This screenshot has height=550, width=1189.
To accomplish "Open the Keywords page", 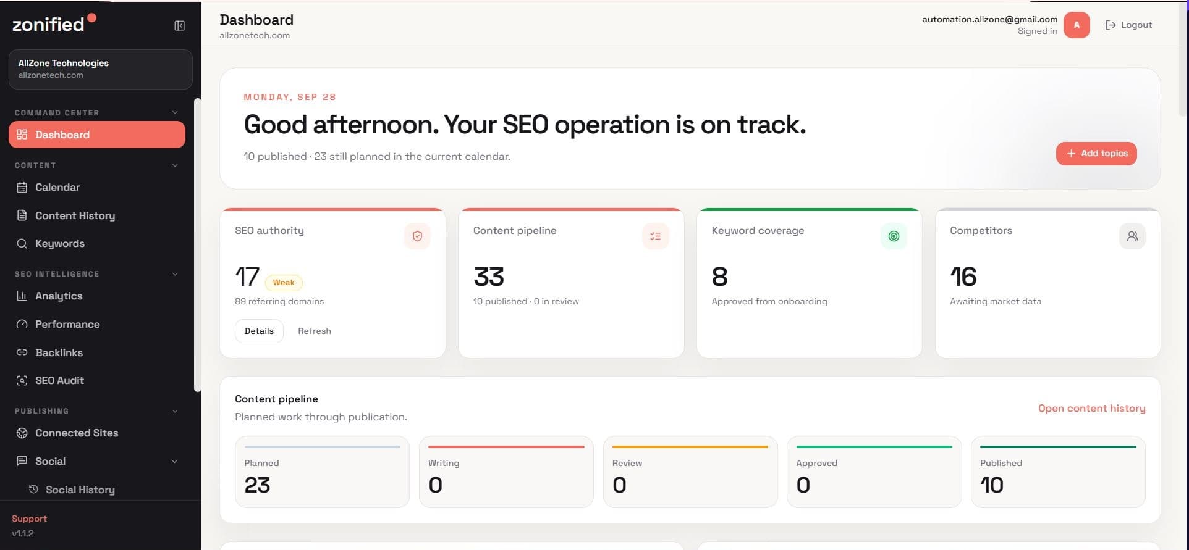I will [97, 244].
